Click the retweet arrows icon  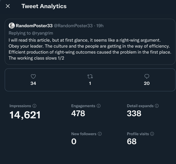pos(90,77)
